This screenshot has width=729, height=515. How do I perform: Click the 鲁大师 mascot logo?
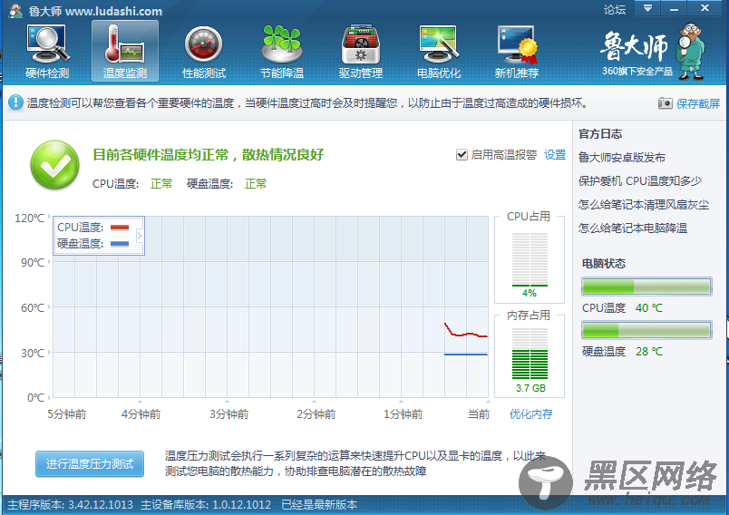pyautogui.click(x=691, y=52)
